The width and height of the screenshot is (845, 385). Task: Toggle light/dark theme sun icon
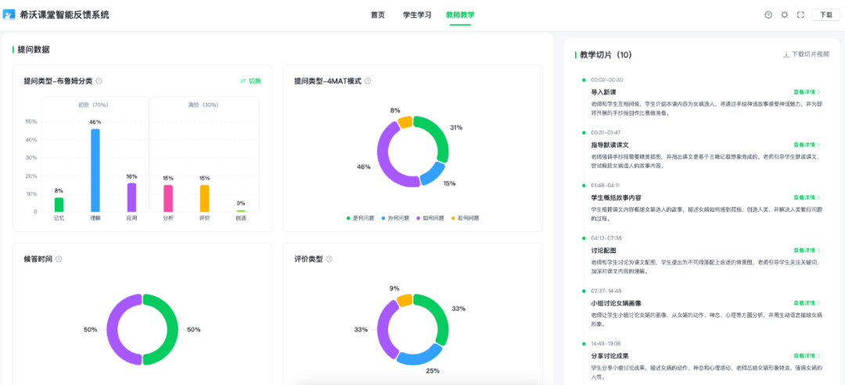coord(785,15)
